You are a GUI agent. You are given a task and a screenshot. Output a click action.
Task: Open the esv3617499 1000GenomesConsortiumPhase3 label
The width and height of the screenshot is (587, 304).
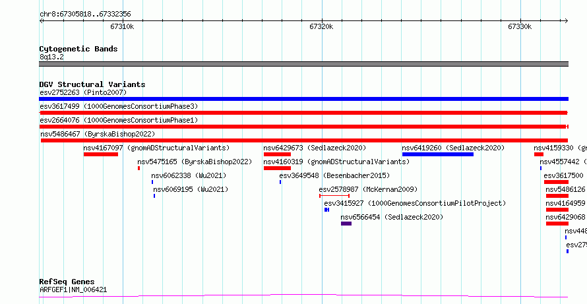tap(119, 106)
